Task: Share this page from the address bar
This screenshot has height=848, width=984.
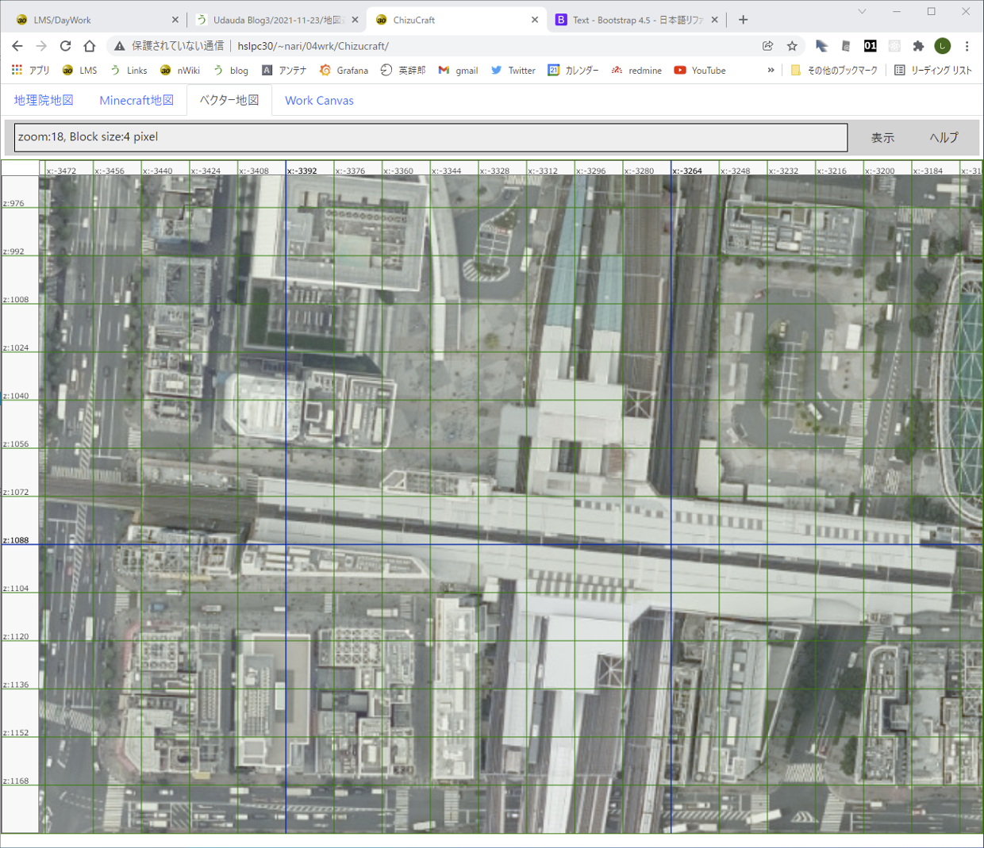Action: point(767,46)
